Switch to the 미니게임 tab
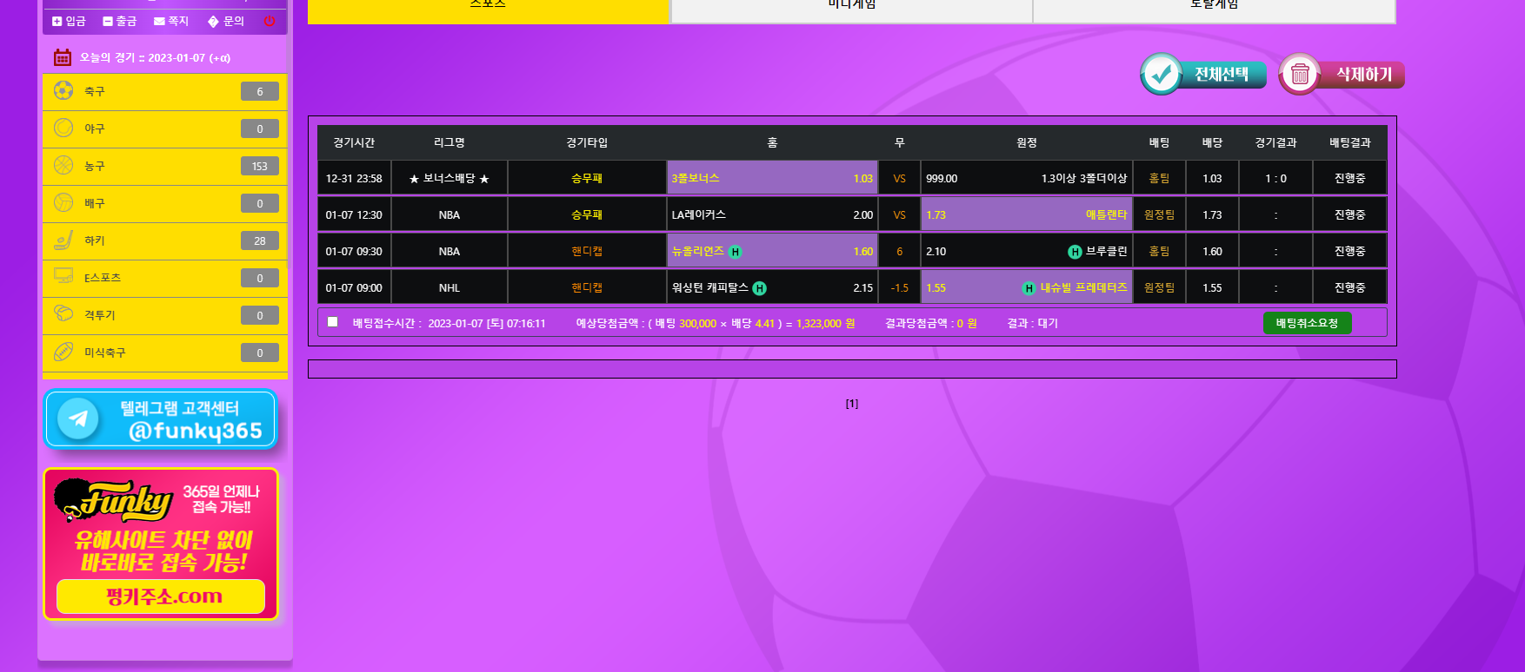The height and width of the screenshot is (672, 1525). [x=851, y=7]
